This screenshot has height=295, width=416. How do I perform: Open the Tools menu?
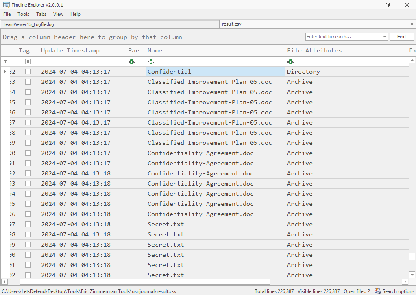pyautogui.click(x=24, y=14)
